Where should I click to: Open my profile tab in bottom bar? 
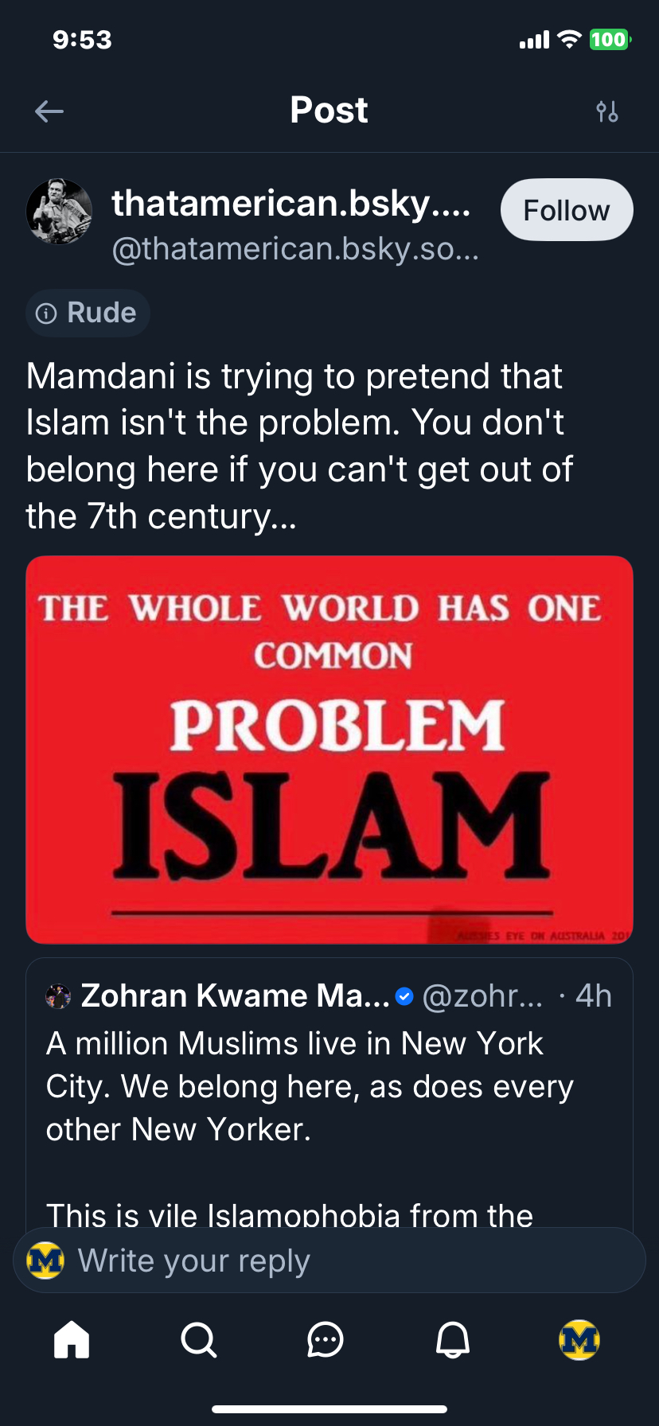tap(579, 1339)
